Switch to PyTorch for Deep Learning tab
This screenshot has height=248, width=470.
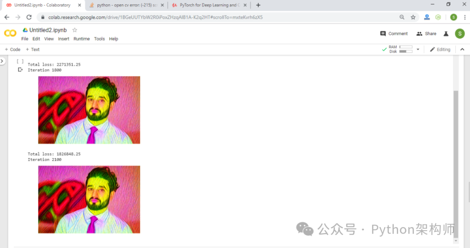(x=208, y=5)
